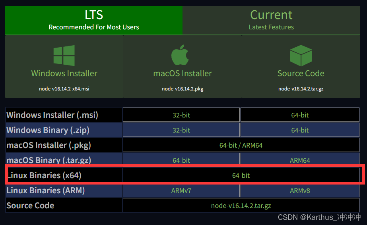Switch to the LTS tab

point(93,20)
